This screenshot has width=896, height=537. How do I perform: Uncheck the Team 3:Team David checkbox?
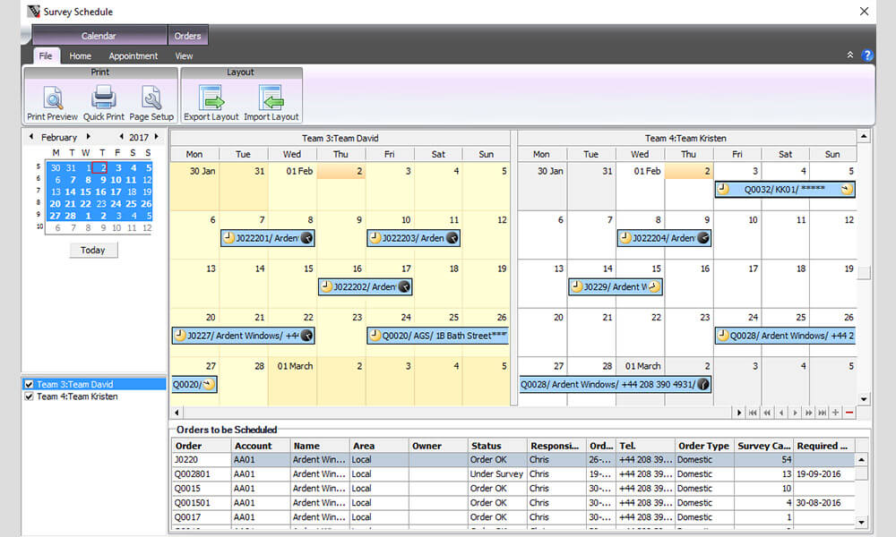(30, 385)
